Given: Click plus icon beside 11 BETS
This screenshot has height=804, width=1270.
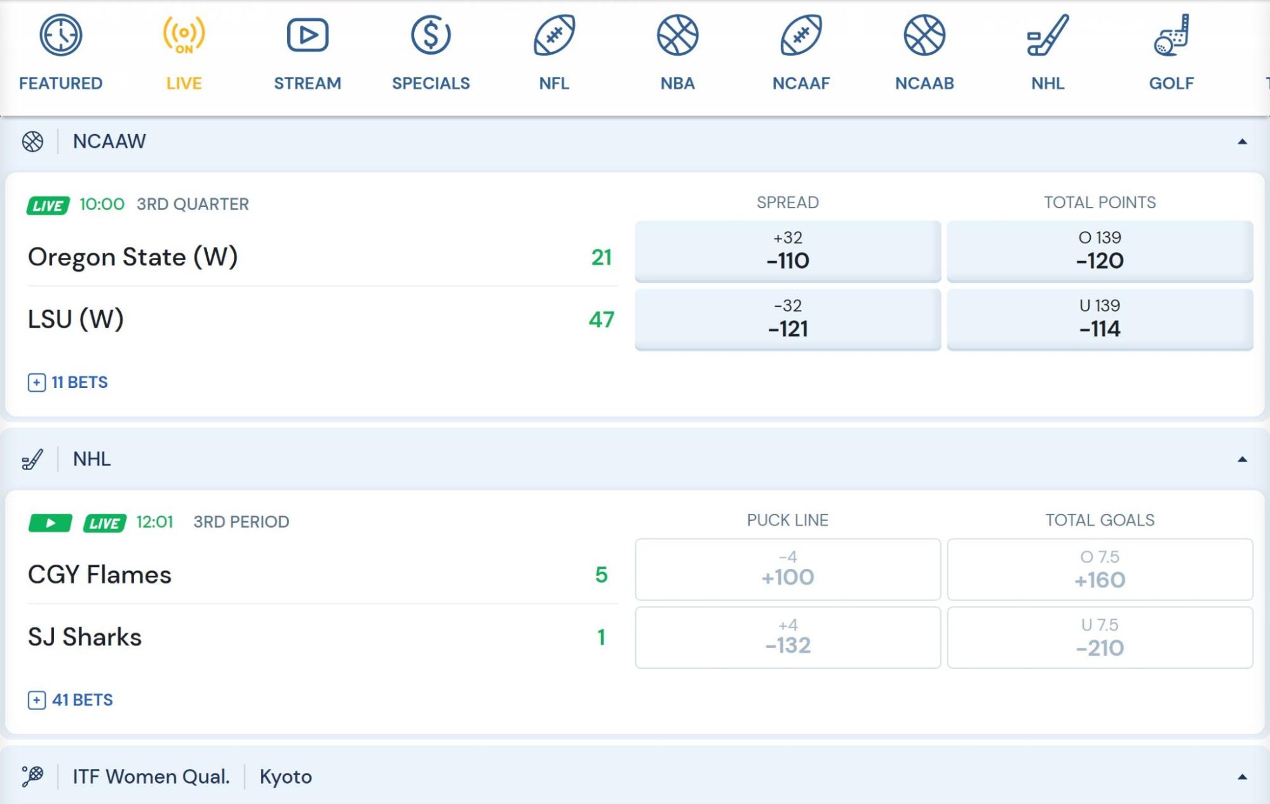Looking at the screenshot, I should coord(37,382).
